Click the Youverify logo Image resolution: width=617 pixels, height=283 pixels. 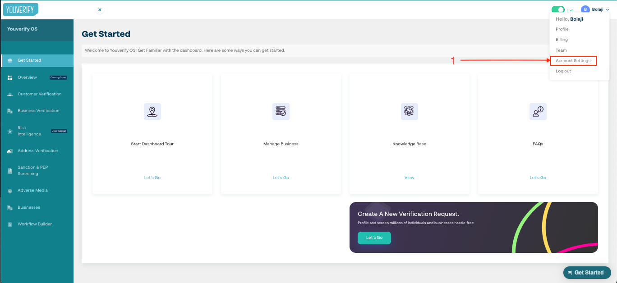click(21, 9)
